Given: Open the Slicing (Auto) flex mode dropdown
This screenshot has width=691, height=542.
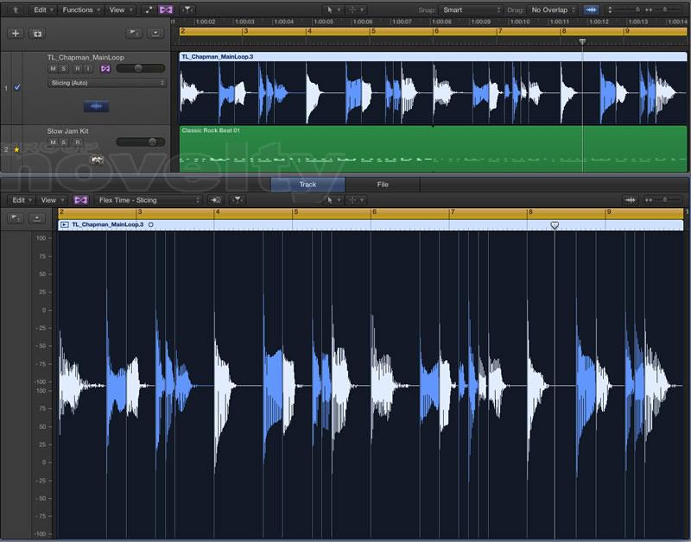Looking at the screenshot, I should point(106,83).
